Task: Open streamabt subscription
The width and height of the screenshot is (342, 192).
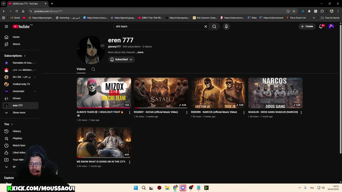Action: point(20,91)
